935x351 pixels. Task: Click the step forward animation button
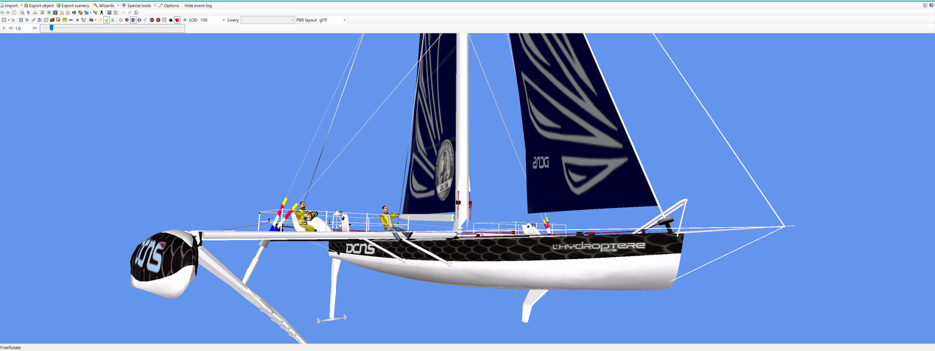click(35, 28)
